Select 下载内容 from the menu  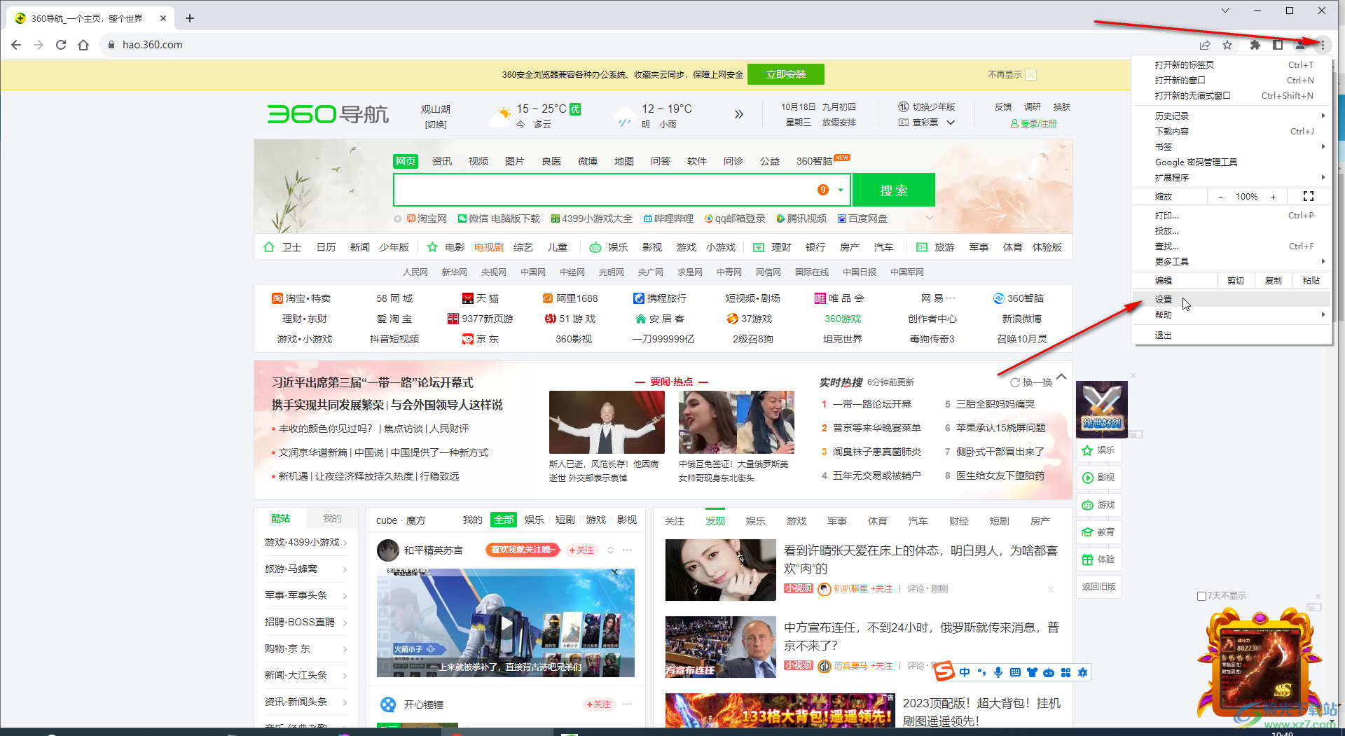pos(1232,131)
